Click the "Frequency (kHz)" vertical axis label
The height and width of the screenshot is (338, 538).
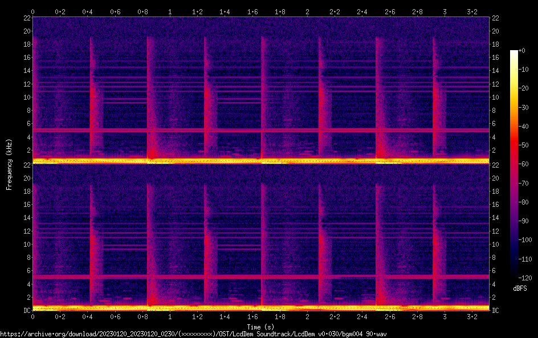point(9,164)
